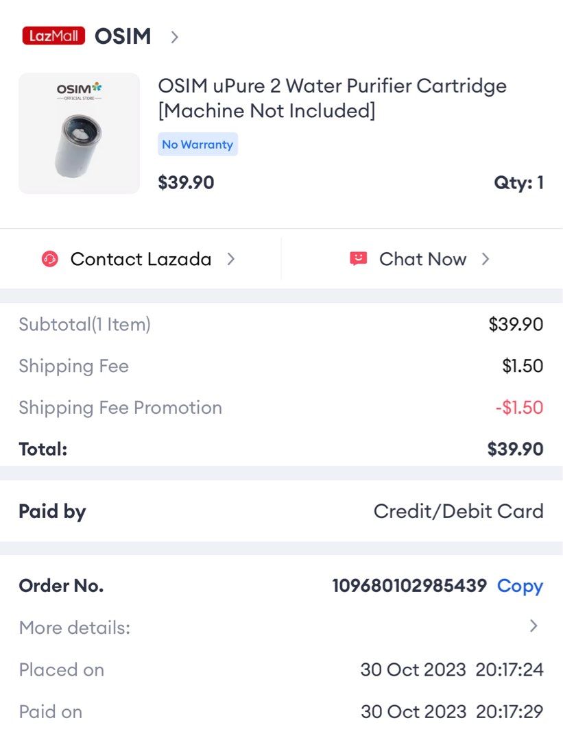Select the LazMall badge icon

tap(53, 36)
